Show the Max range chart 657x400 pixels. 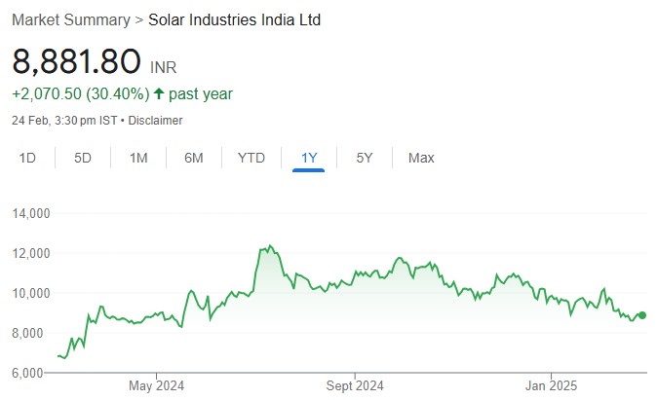[x=421, y=158]
